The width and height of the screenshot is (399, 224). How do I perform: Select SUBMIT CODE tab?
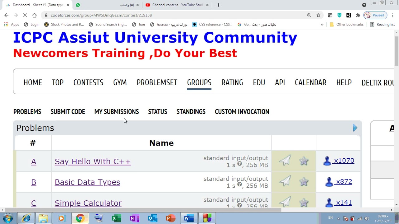tap(68, 112)
